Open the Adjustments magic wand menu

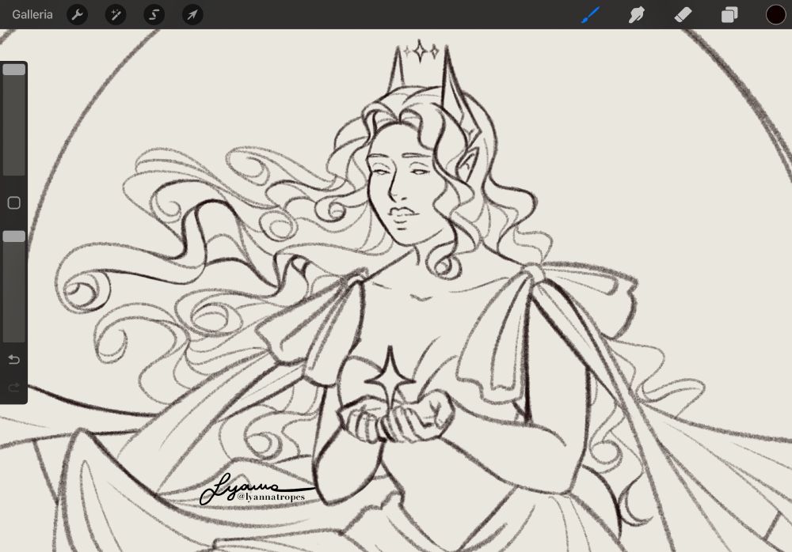116,14
